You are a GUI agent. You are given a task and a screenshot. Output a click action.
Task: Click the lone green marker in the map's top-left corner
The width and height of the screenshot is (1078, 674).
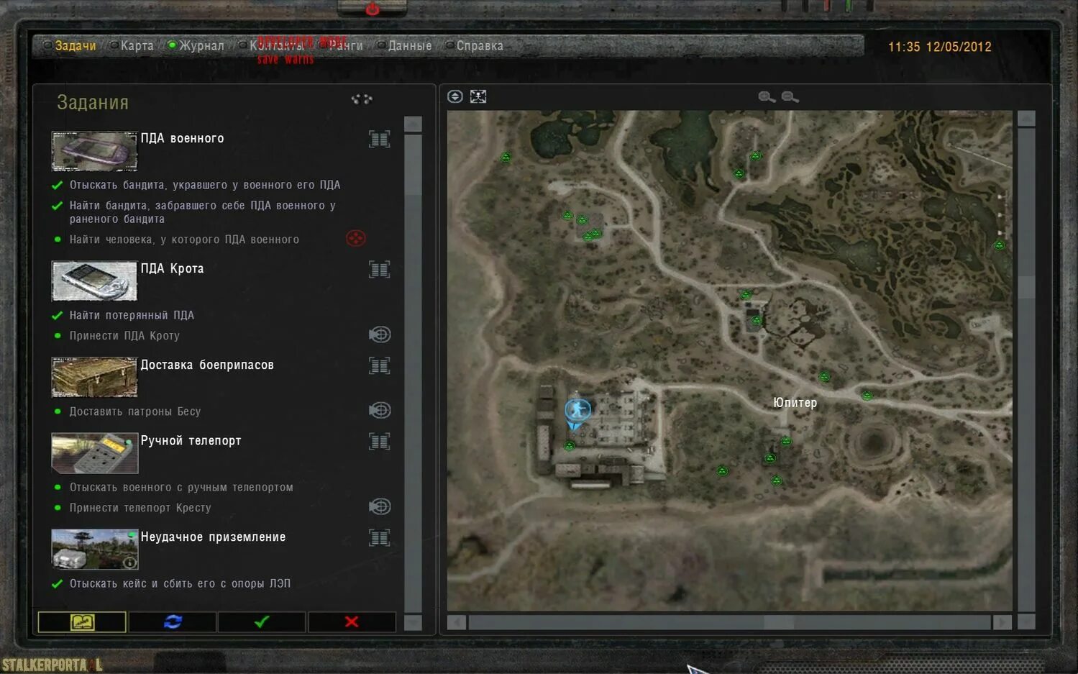[x=506, y=158]
